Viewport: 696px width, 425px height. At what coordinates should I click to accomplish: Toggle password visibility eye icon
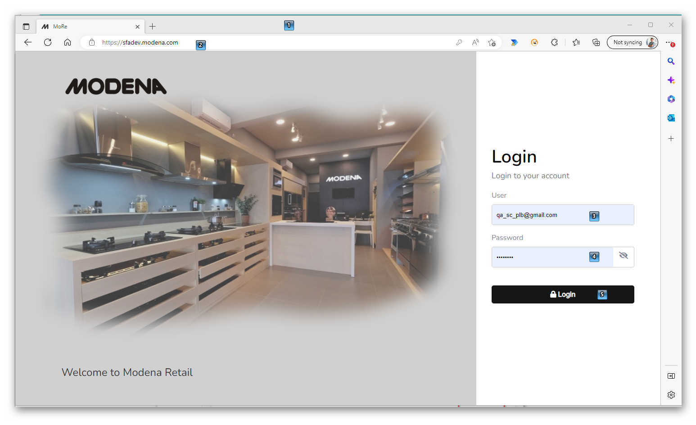pyautogui.click(x=623, y=257)
